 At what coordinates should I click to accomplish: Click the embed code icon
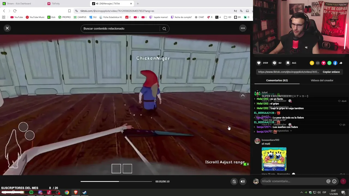click(x=318, y=63)
